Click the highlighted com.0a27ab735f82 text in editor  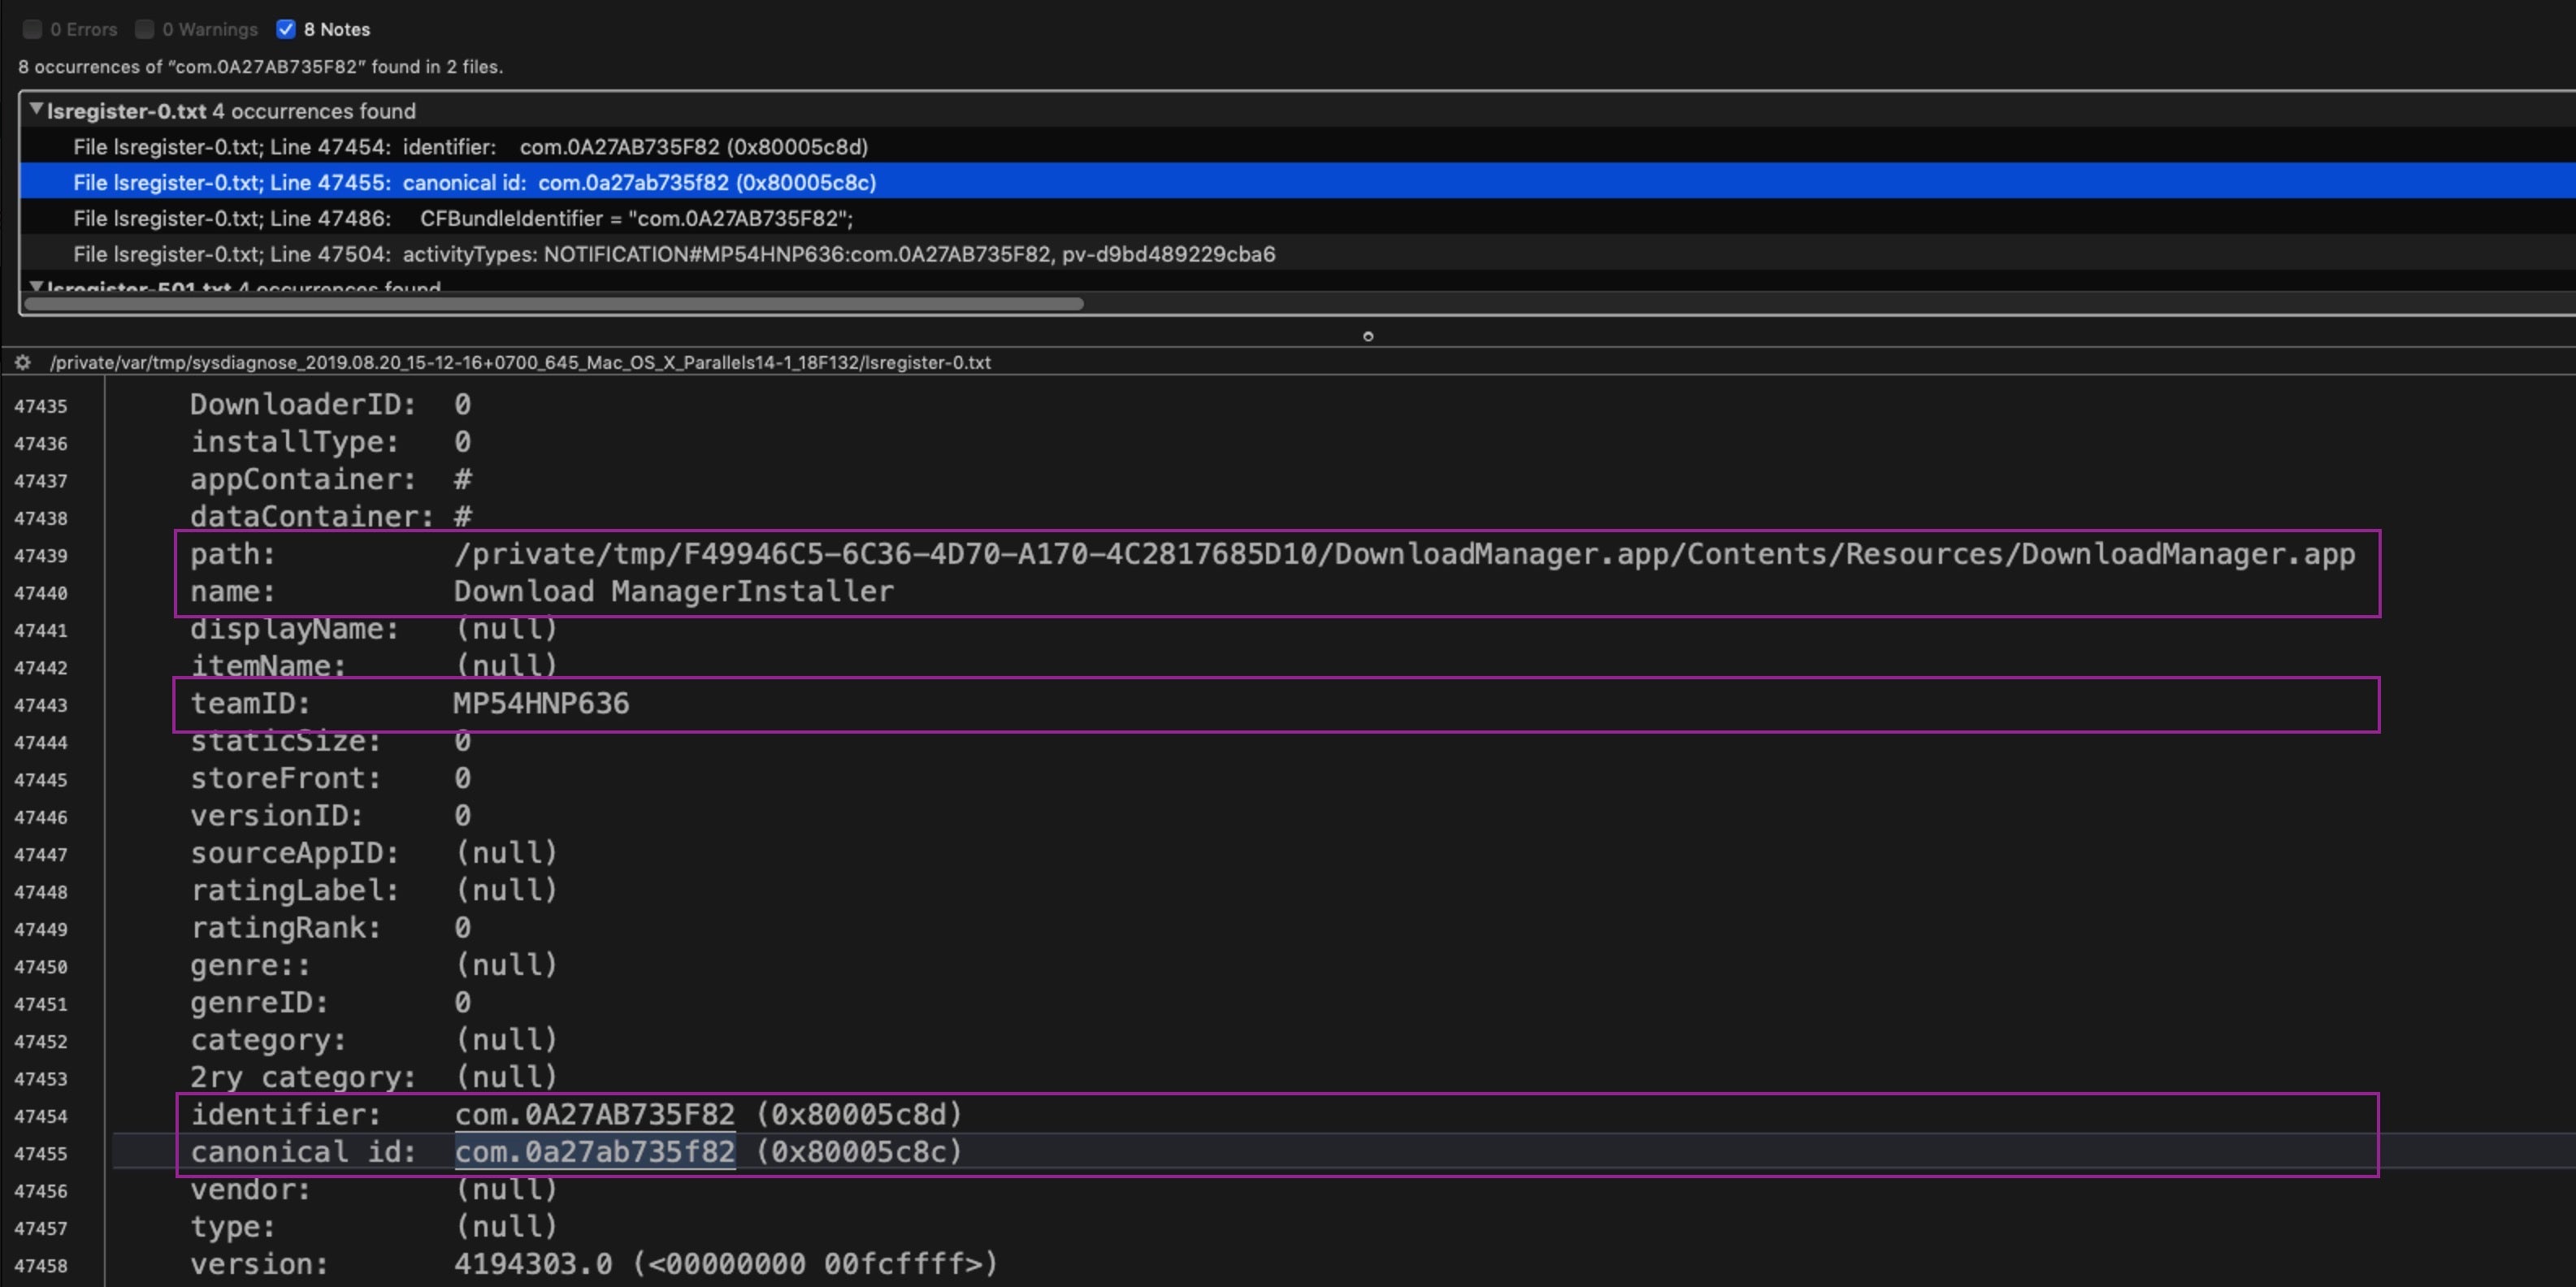(x=595, y=1152)
